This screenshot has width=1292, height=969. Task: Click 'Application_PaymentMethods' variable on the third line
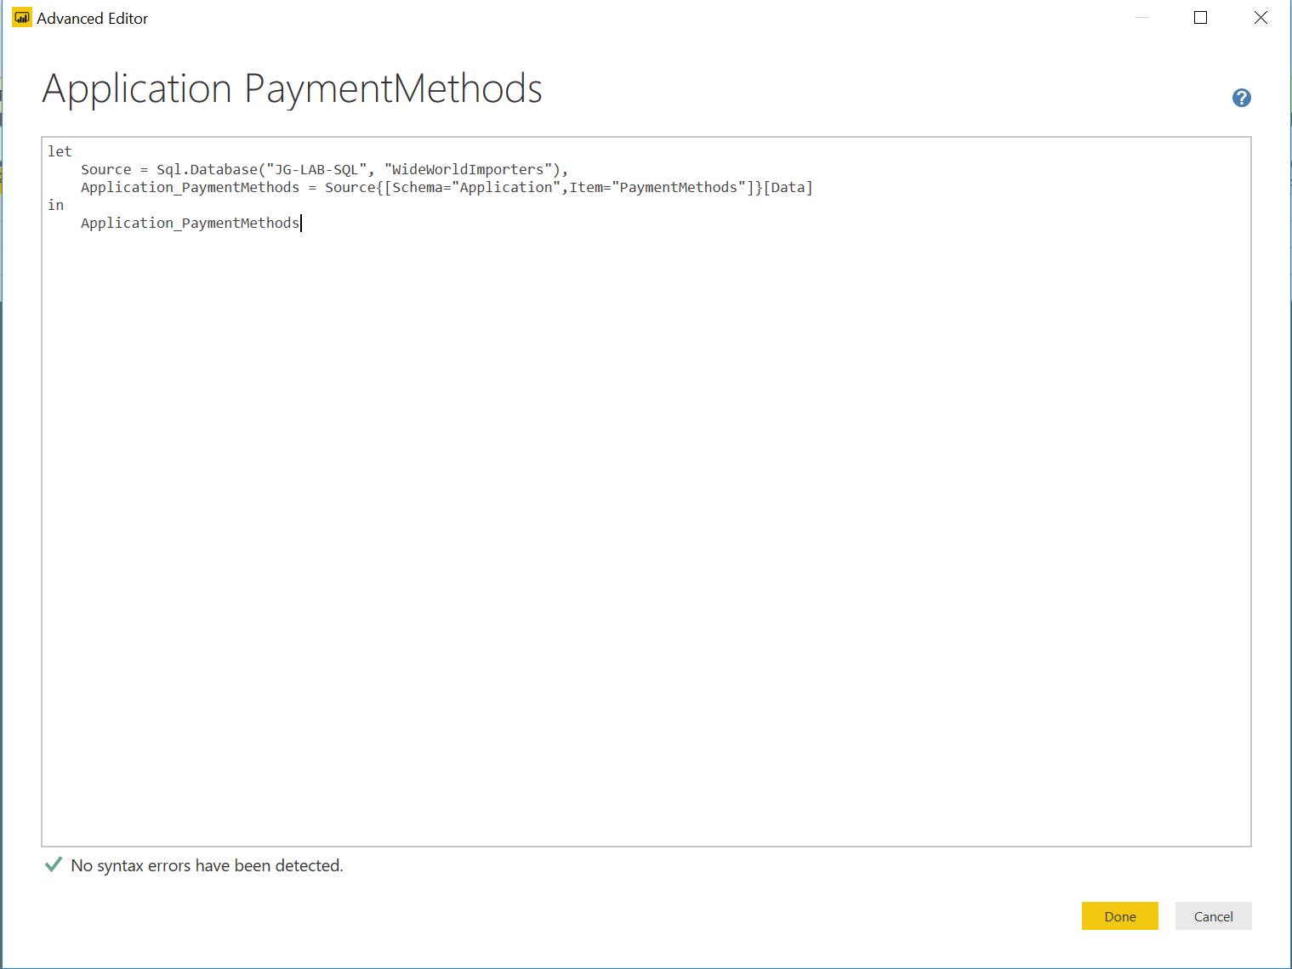[190, 187]
